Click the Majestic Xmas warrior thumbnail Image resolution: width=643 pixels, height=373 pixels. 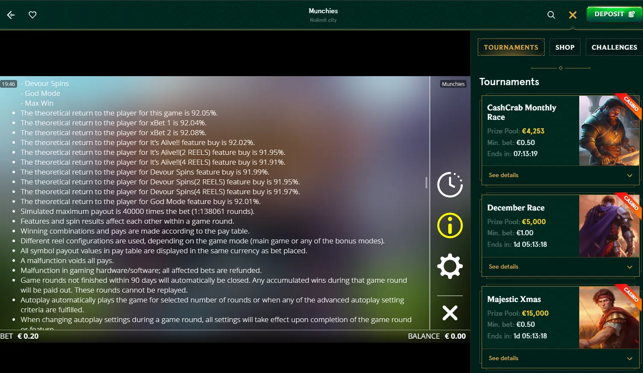(x=609, y=317)
